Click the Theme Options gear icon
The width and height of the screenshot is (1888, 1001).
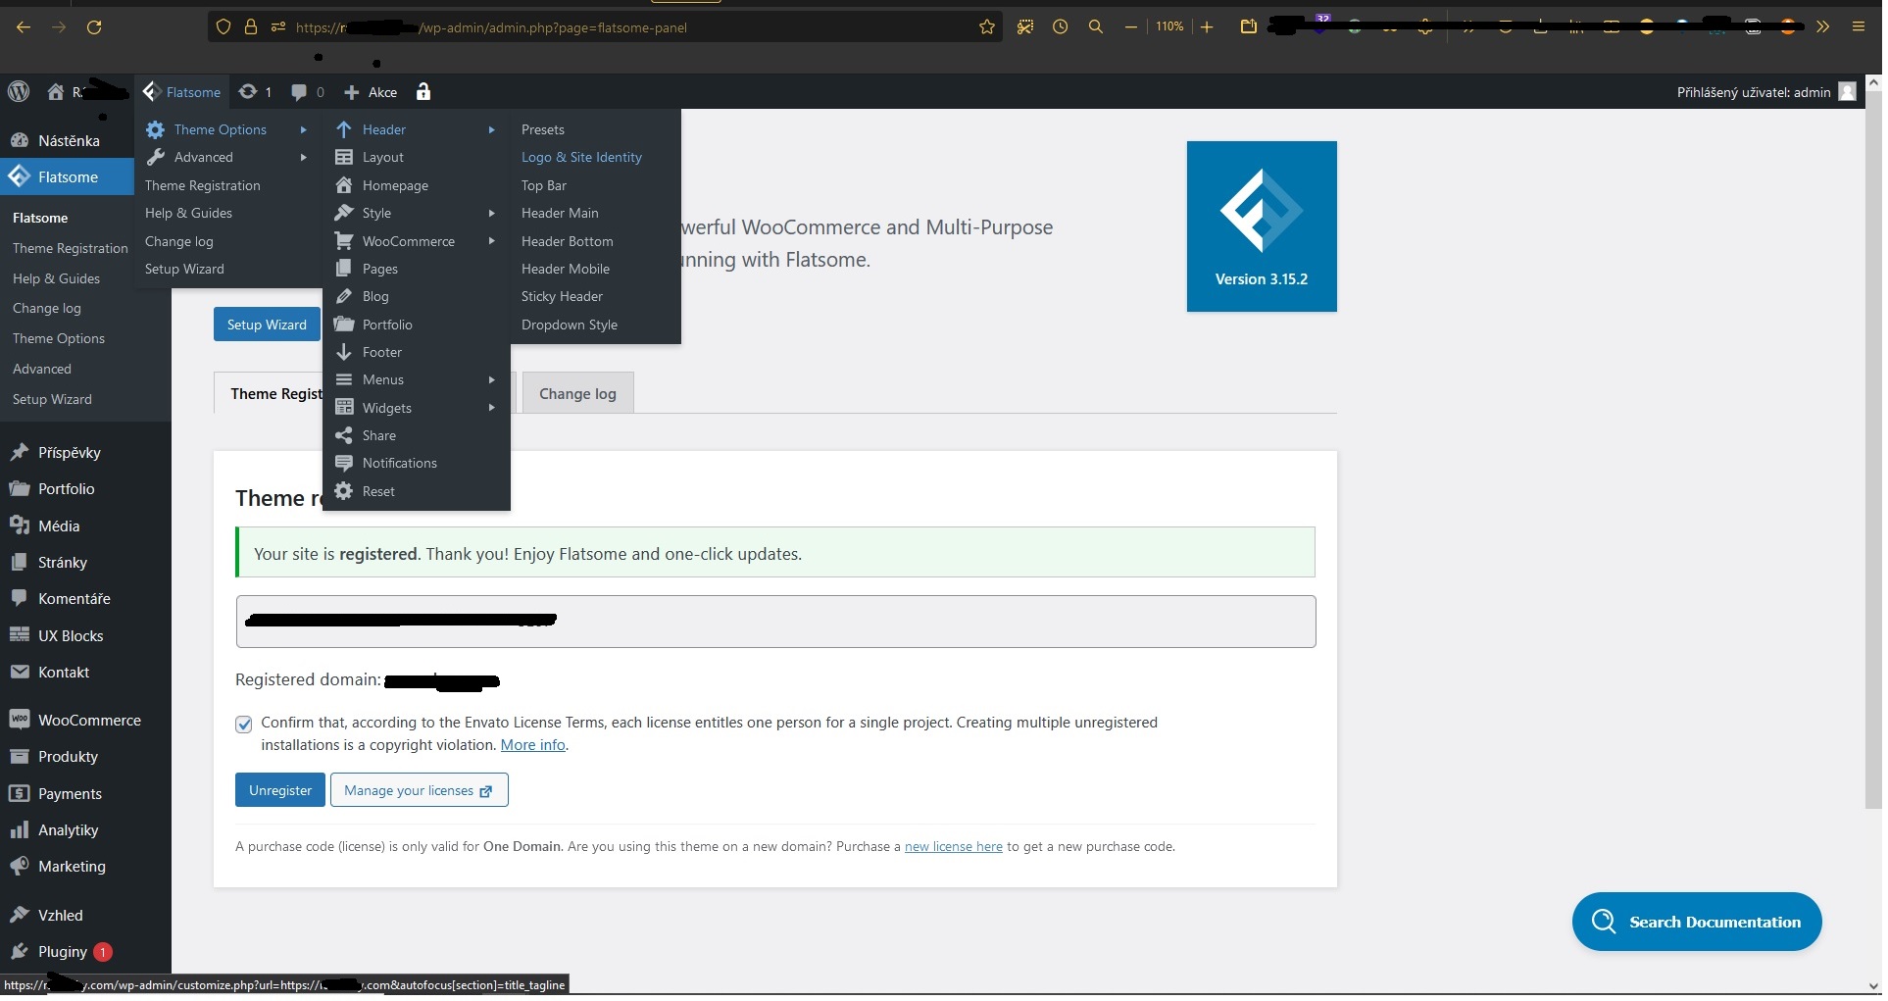coord(155,129)
